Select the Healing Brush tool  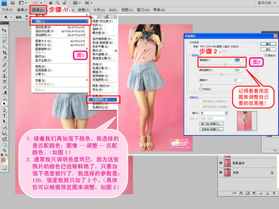pos(4,65)
